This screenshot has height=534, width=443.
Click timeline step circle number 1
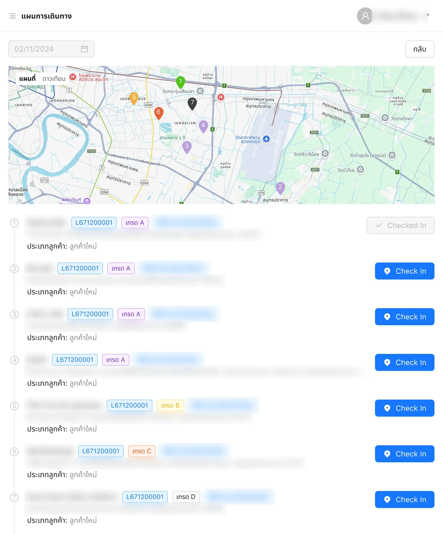14,223
